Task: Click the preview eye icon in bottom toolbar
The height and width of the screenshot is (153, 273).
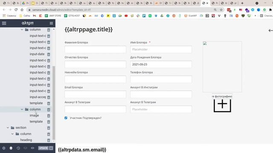Action: (32, 148)
